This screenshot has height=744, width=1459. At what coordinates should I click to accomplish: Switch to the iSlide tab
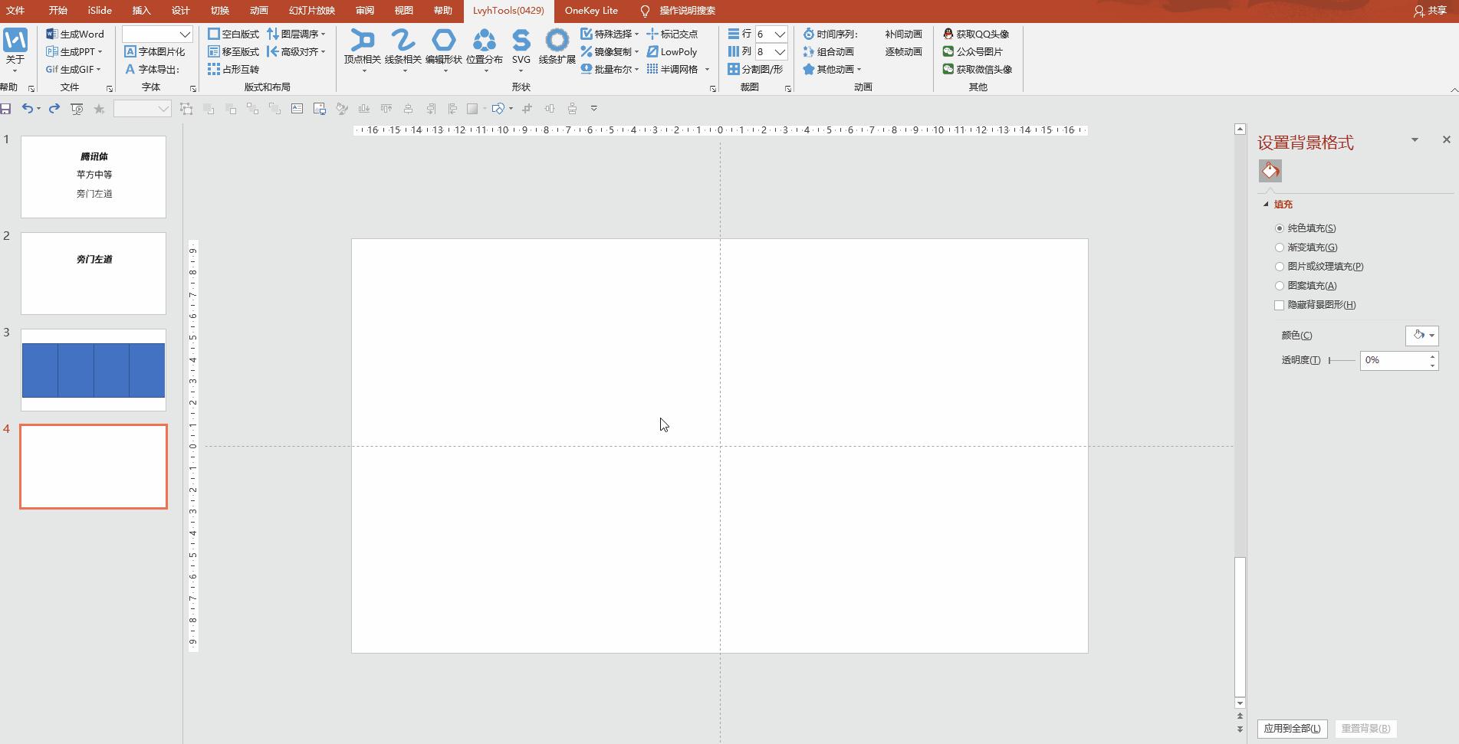[x=100, y=11]
